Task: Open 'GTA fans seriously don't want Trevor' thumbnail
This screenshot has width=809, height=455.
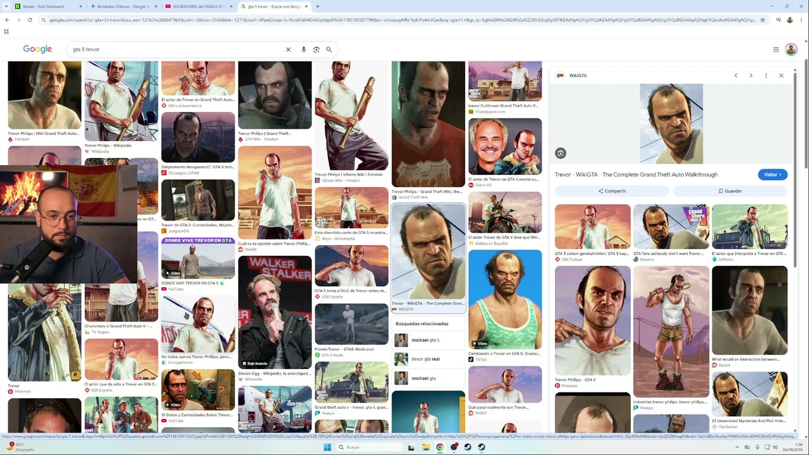Action: click(671, 227)
